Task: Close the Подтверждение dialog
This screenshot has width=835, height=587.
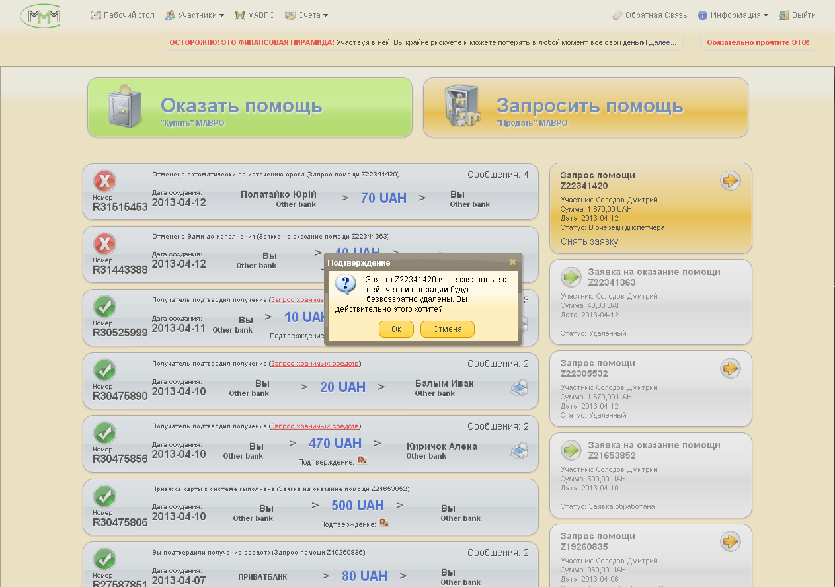Action: pyautogui.click(x=512, y=262)
